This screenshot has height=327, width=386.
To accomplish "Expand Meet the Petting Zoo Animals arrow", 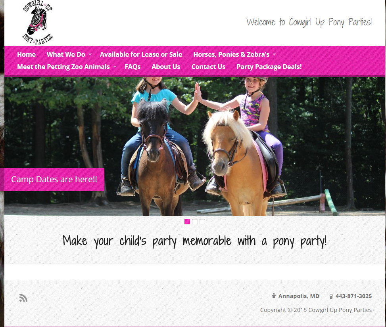I will [x=115, y=67].
